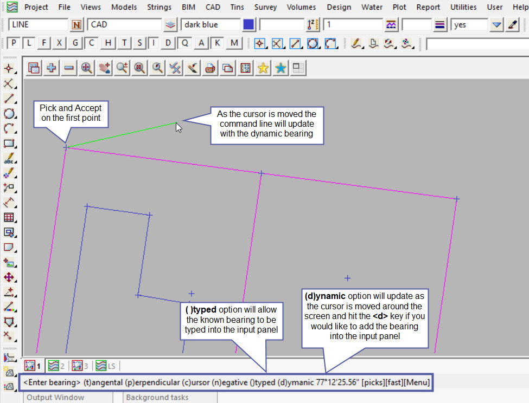This screenshot has height=403, width=529.
Task: Open the Survey menu
Action: tap(265, 7)
